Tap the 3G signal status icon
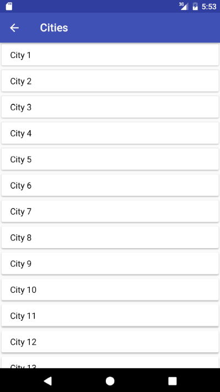 (184, 6)
